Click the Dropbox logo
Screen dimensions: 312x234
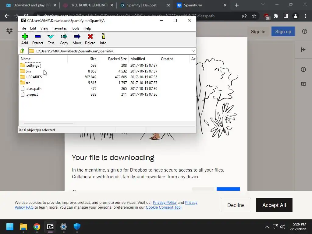(9, 31)
